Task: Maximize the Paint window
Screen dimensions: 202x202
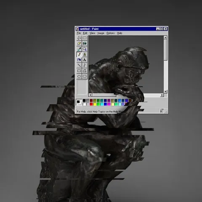Action: pyautogui.click(x=161, y=29)
